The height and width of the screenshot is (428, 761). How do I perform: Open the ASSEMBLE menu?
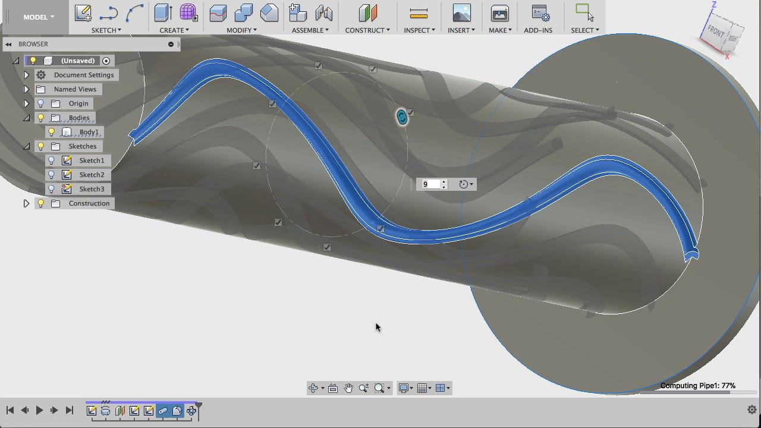point(310,30)
